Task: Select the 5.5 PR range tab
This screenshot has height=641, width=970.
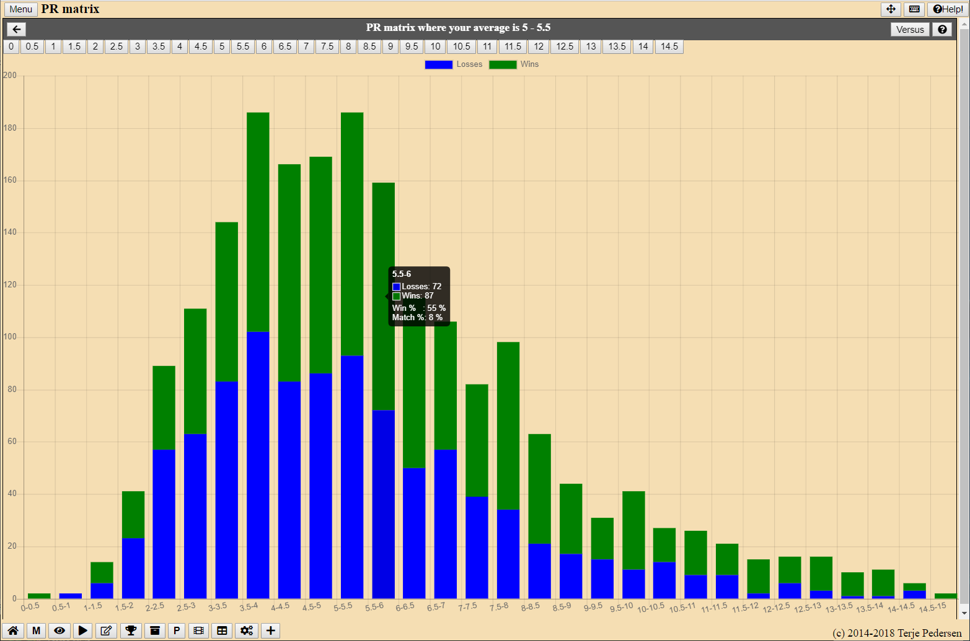Action: pyautogui.click(x=243, y=46)
